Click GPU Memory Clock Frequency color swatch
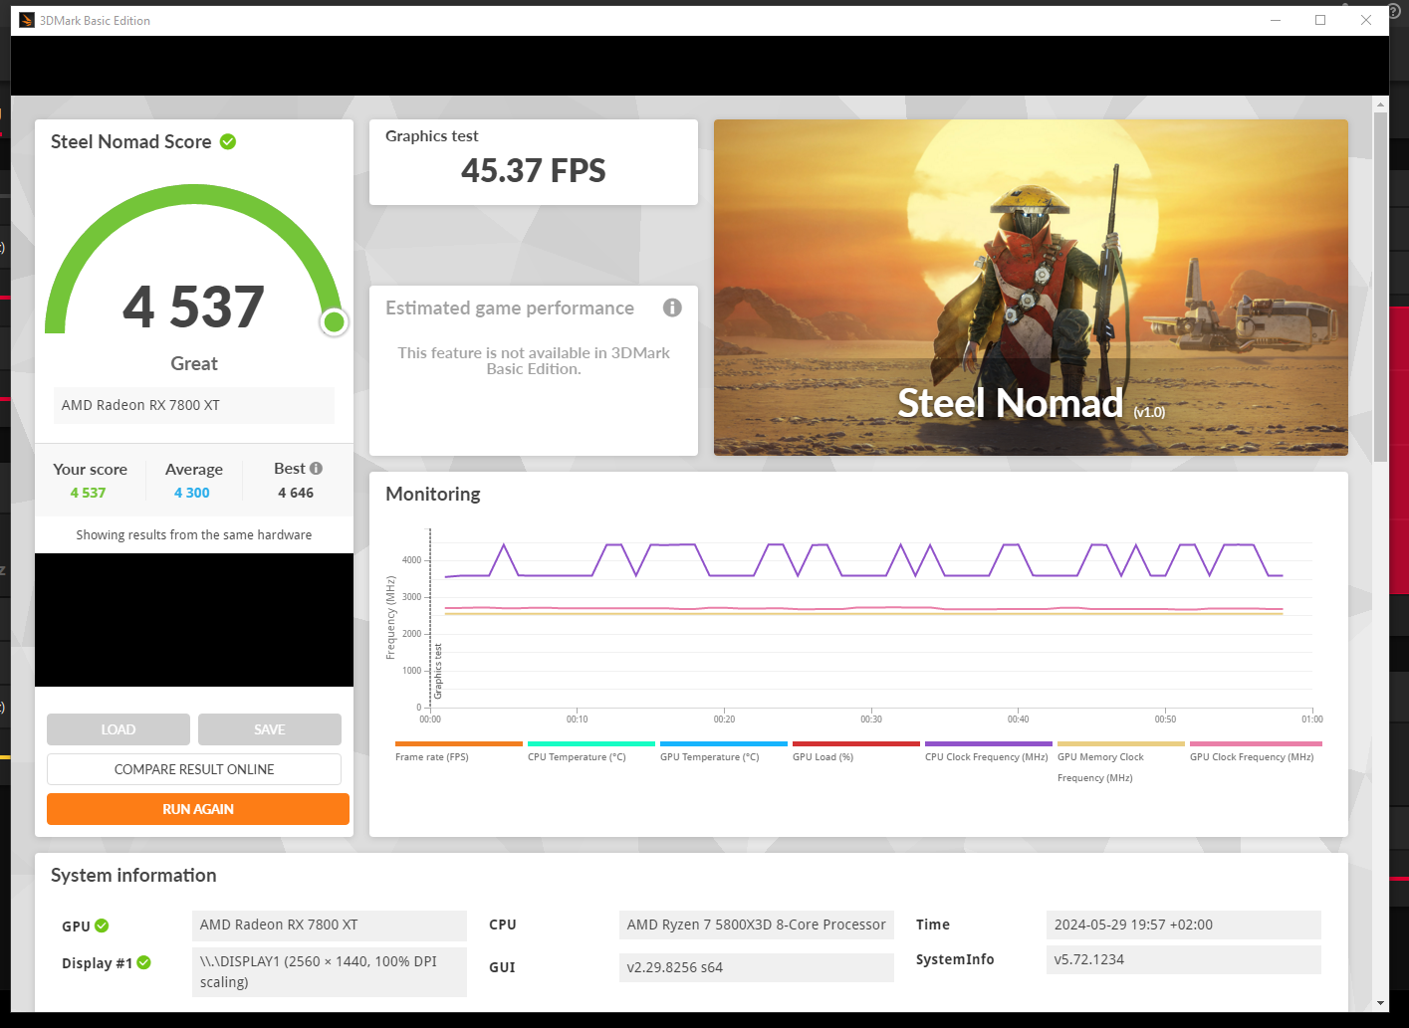 point(1120,743)
